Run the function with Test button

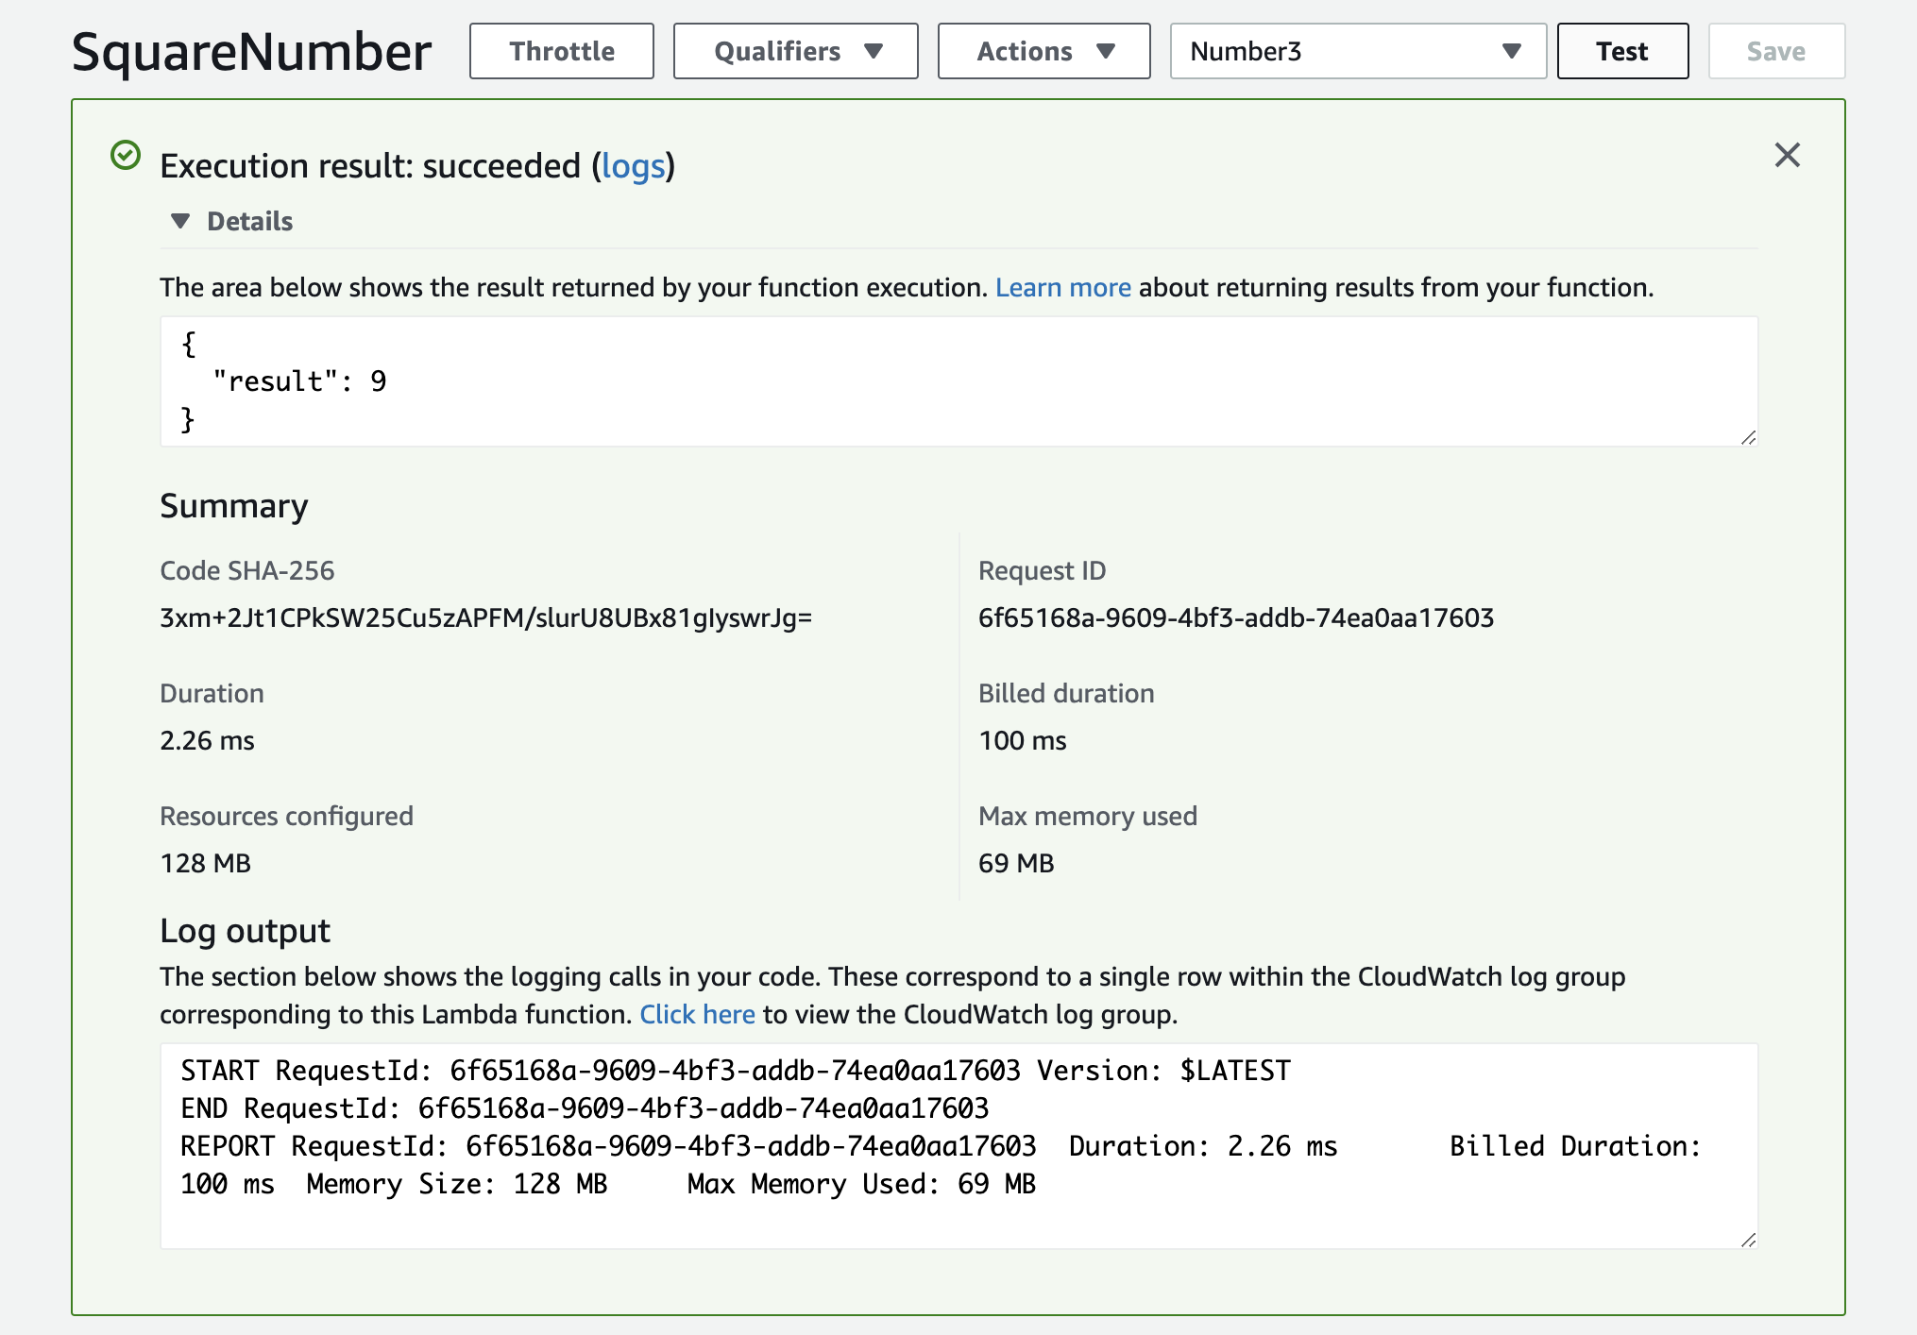[x=1621, y=51]
